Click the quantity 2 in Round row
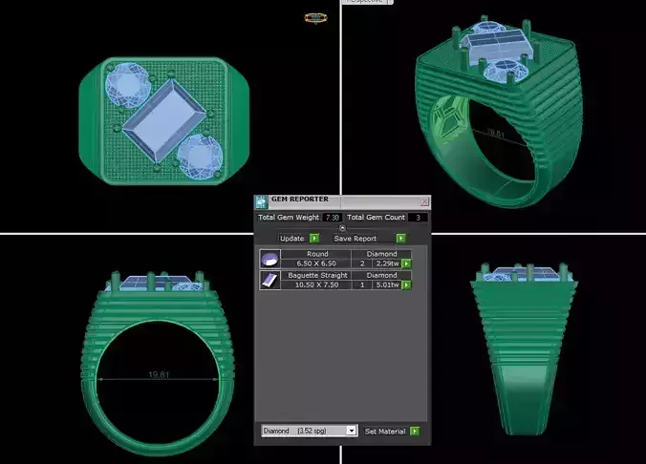The width and height of the screenshot is (646, 464). coord(362,264)
